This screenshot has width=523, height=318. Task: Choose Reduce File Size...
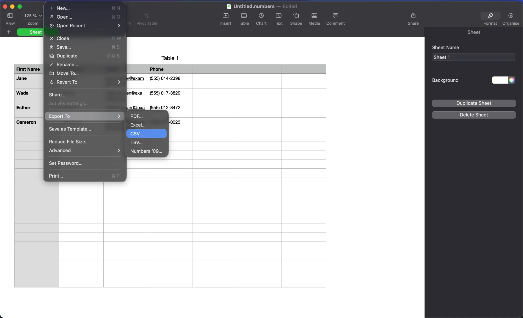tap(85, 142)
